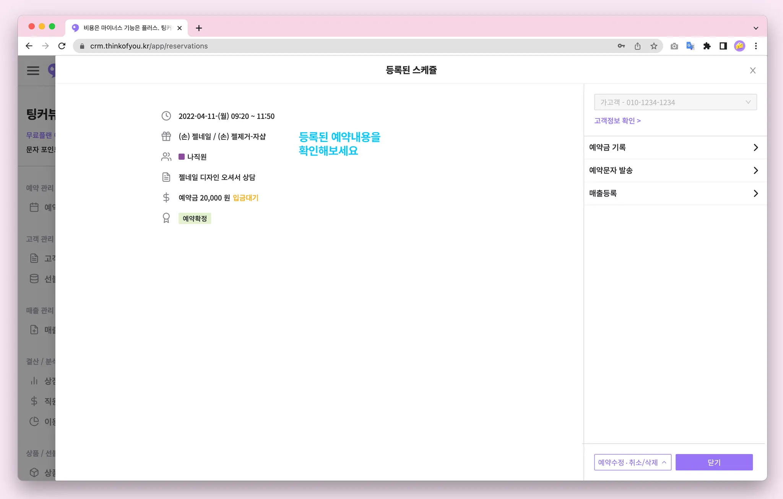Click the award ribbon status icon
Screen dimensions: 783x499
pos(166,218)
